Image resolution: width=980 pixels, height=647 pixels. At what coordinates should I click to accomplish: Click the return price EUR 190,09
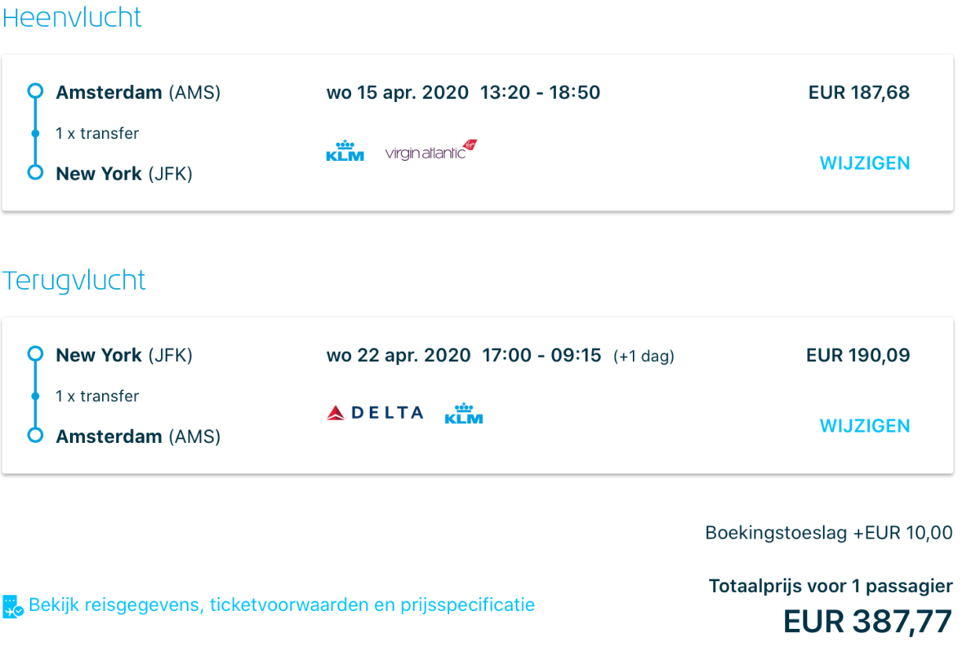point(857,356)
